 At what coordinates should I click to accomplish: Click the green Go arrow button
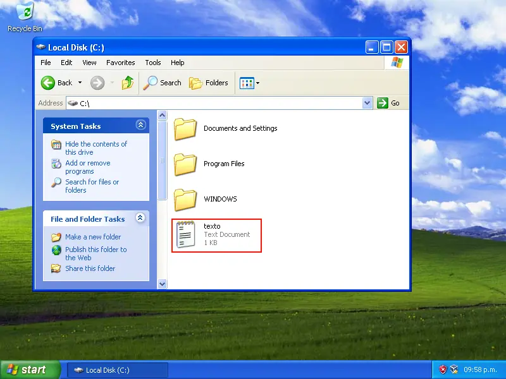click(383, 103)
